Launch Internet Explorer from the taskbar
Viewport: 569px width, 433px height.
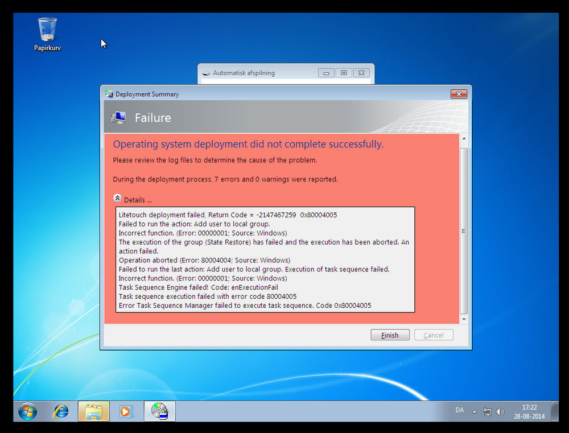61,411
